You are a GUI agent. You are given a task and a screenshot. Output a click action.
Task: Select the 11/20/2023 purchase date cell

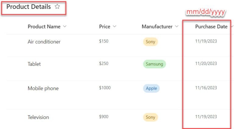tap(206, 63)
